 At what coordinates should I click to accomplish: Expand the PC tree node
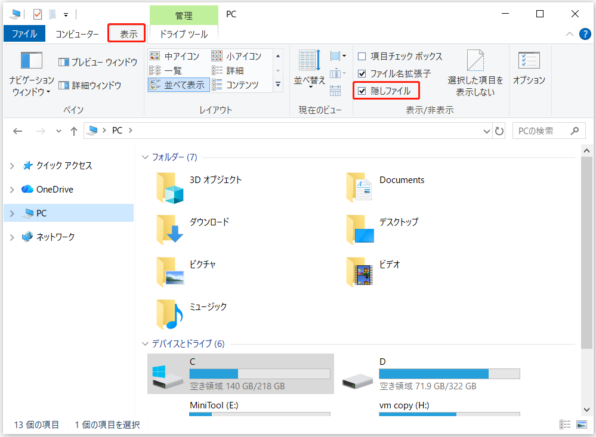coord(12,213)
